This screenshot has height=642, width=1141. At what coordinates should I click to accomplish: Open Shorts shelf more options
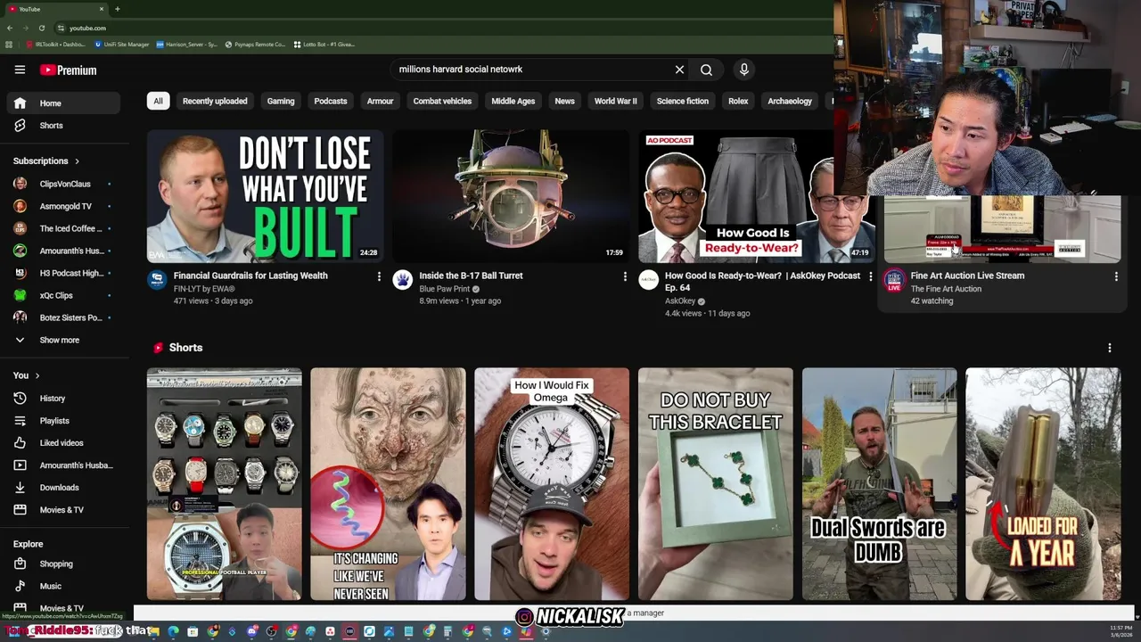pos(1110,348)
